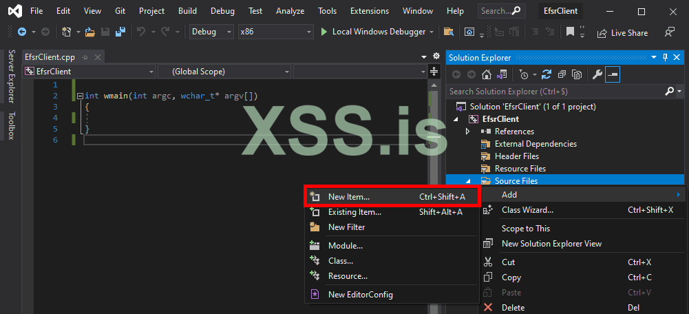Viewport: 689px width, 314px height.
Task: Select External Dependencies tree item
Action: pos(536,144)
